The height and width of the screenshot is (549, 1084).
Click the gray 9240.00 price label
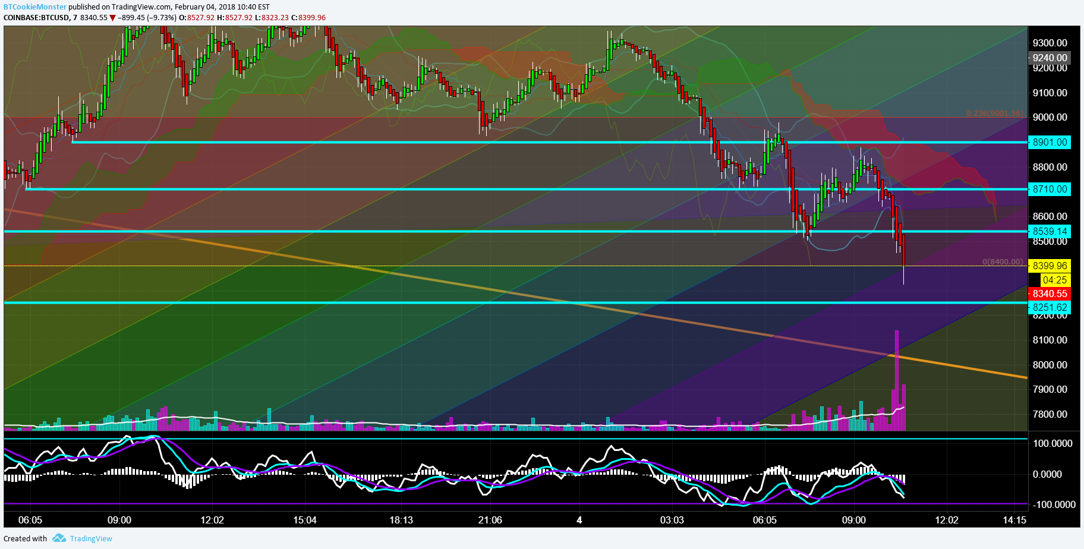(x=1050, y=58)
